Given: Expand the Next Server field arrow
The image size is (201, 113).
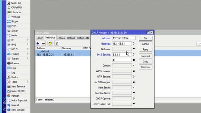Looking at the screenshot, I should coord(134,87).
